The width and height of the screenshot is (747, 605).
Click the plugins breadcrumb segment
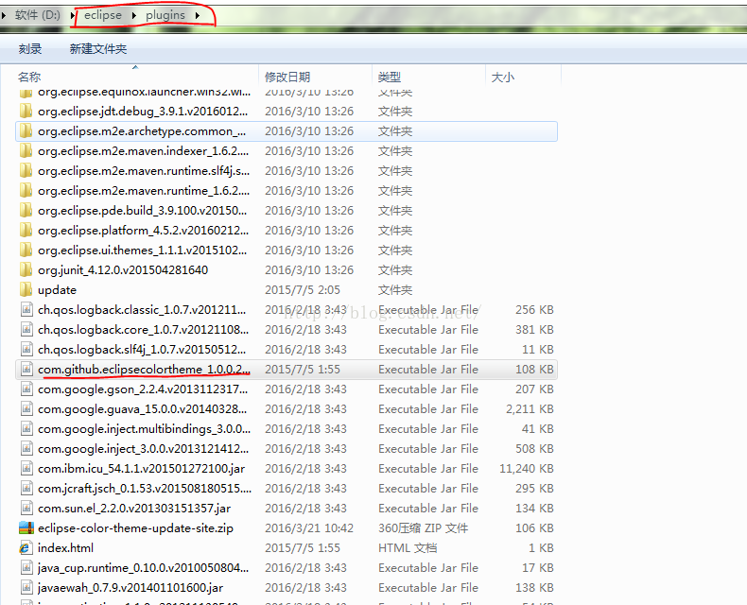165,15
